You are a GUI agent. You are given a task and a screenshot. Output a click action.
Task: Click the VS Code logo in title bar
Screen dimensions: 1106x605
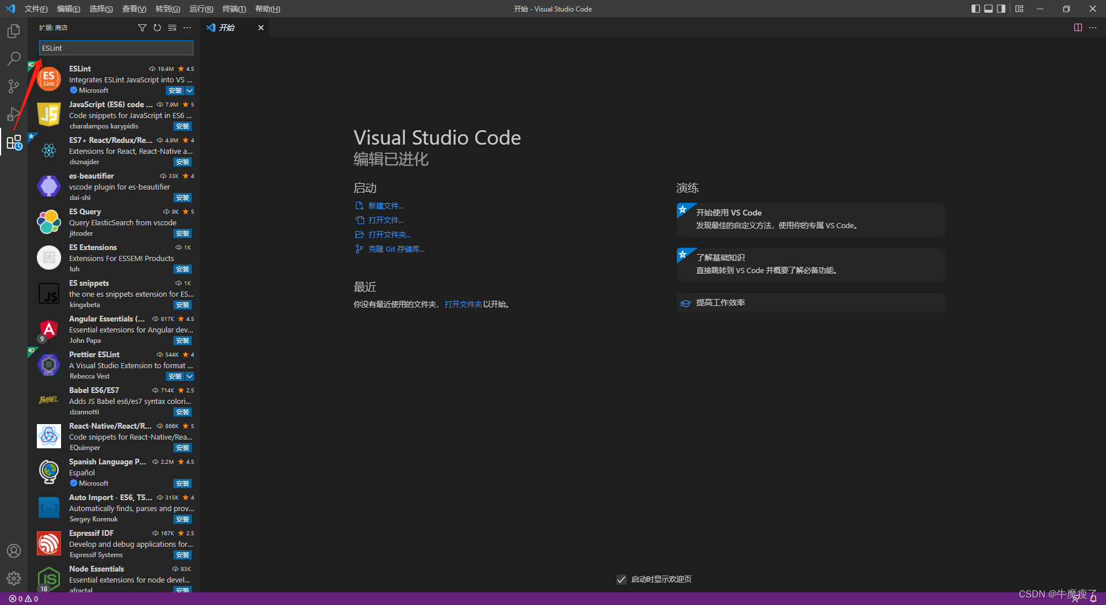10,9
